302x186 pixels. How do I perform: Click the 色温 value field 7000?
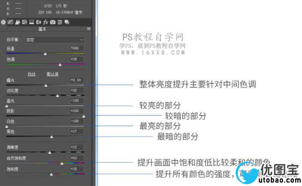77,48
